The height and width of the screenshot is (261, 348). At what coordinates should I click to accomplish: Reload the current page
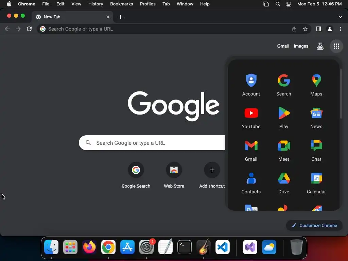coord(29,29)
